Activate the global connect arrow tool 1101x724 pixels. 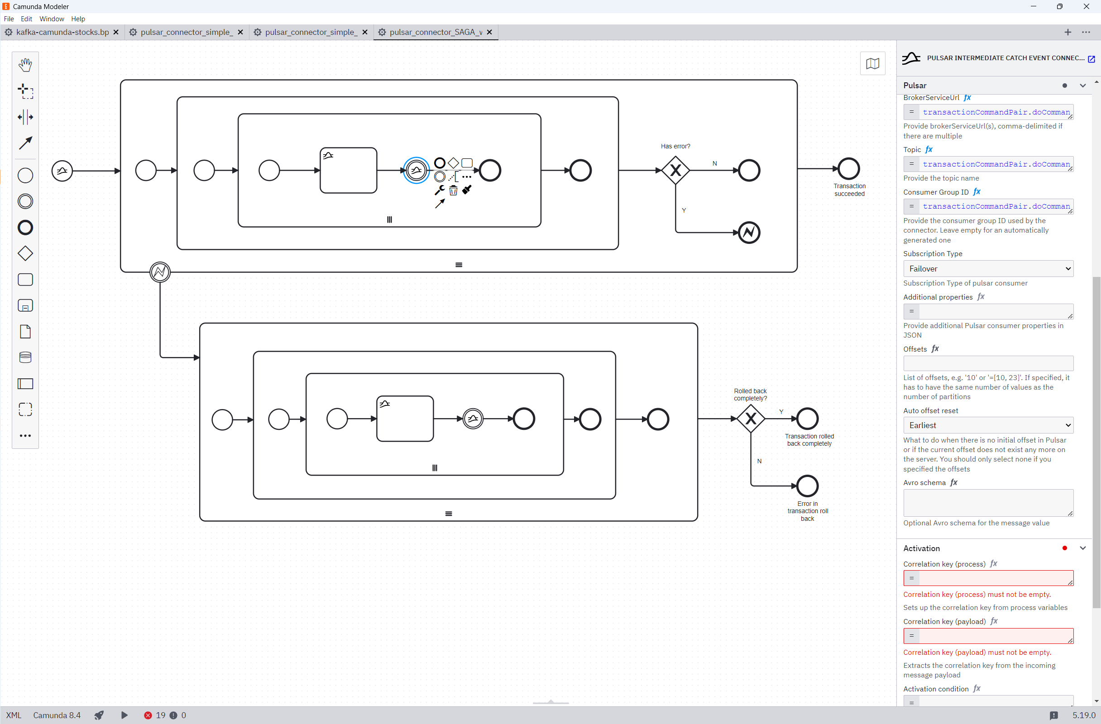(x=25, y=143)
